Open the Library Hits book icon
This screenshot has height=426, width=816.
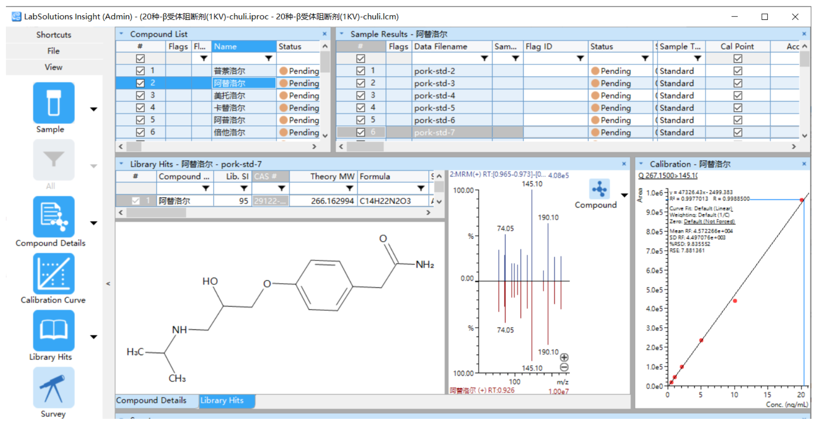(54, 331)
